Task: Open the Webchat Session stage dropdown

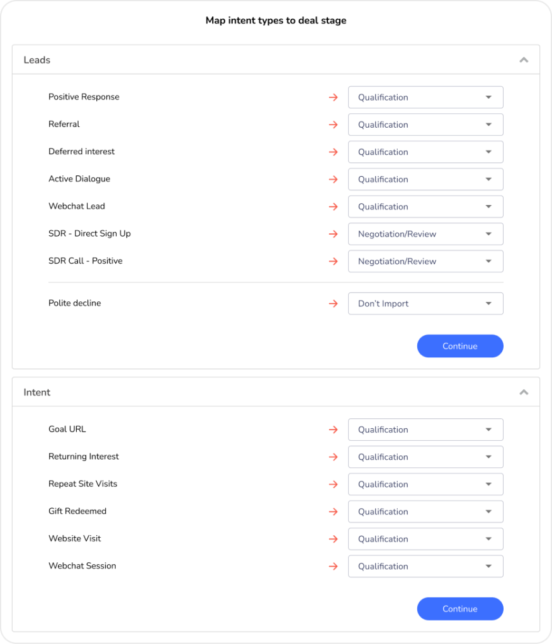Action: point(425,567)
